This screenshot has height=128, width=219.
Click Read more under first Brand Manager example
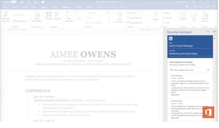(175, 95)
